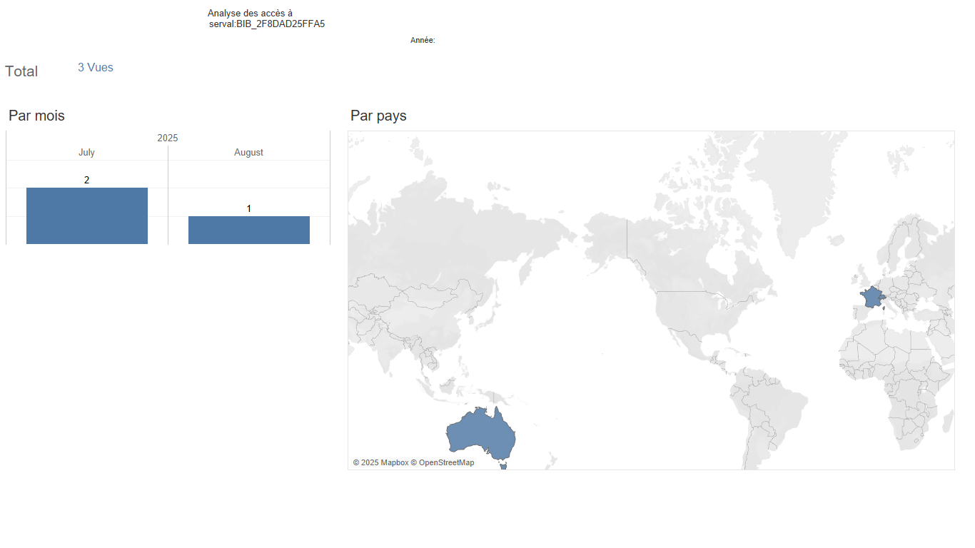
Task: Click the July bar in Par mois
Action: click(x=87, y=216)
